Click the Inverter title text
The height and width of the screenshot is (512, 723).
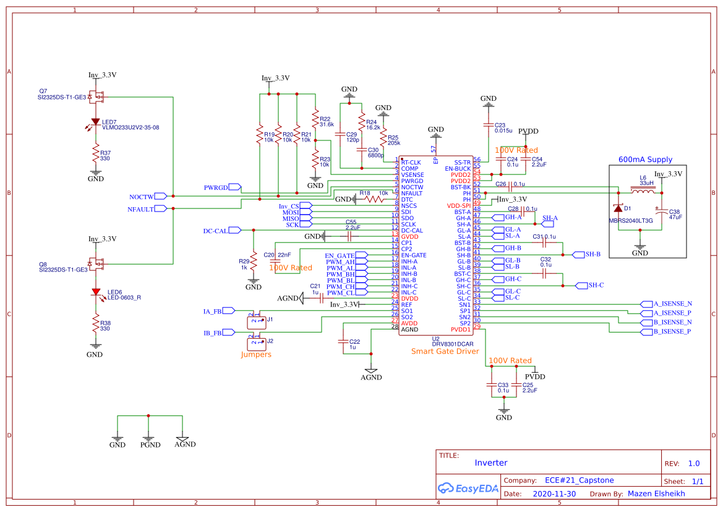click(x=491, y=463)
